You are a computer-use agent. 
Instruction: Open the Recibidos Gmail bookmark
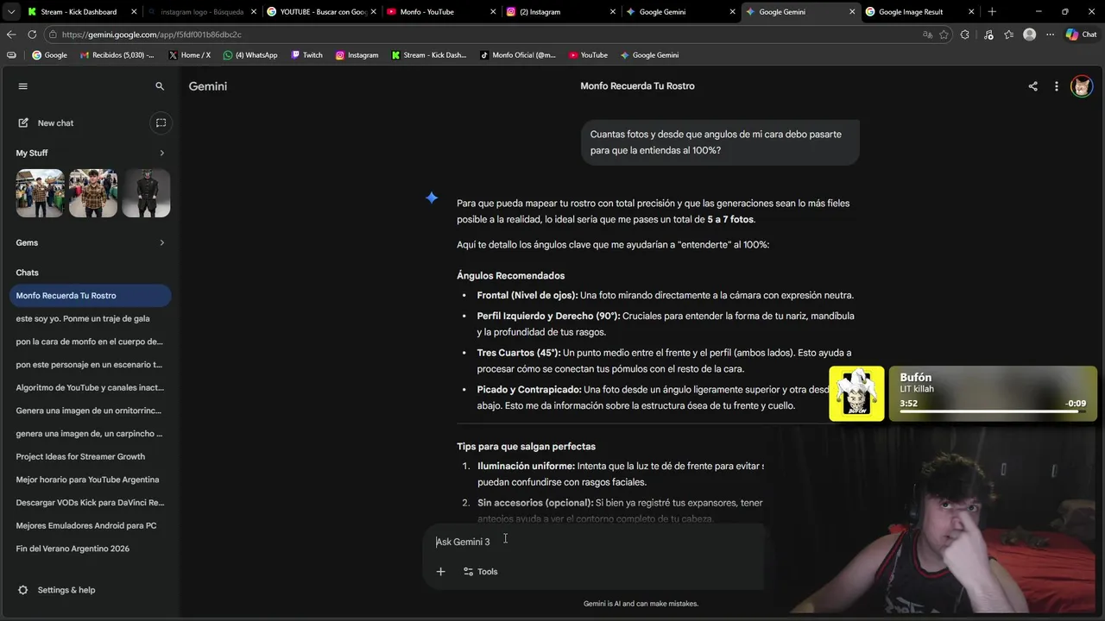tap(117, 55)
